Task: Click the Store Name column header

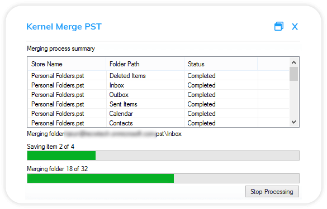Action: click(x=67, y=64)
